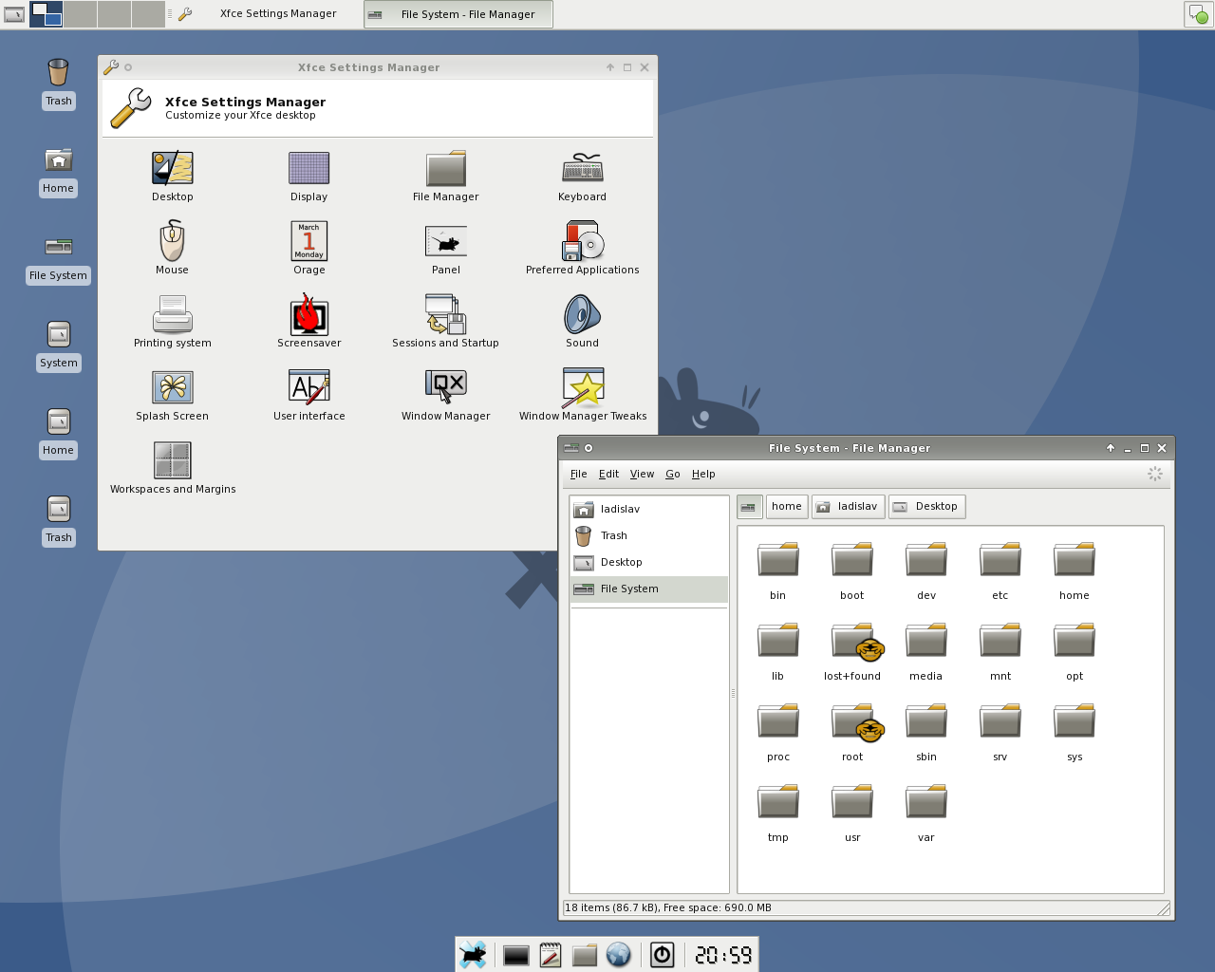The width and height of the screenshot is (1215, 972).
Task: Open the Window Manager settings icon
Action: (x=446, y=395)
